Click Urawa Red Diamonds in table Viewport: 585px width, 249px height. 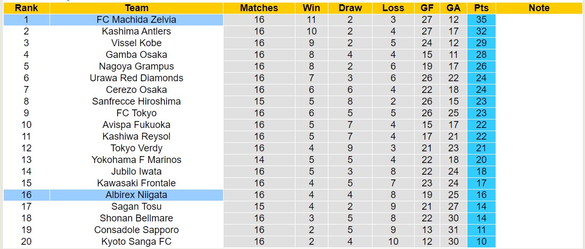136,78
